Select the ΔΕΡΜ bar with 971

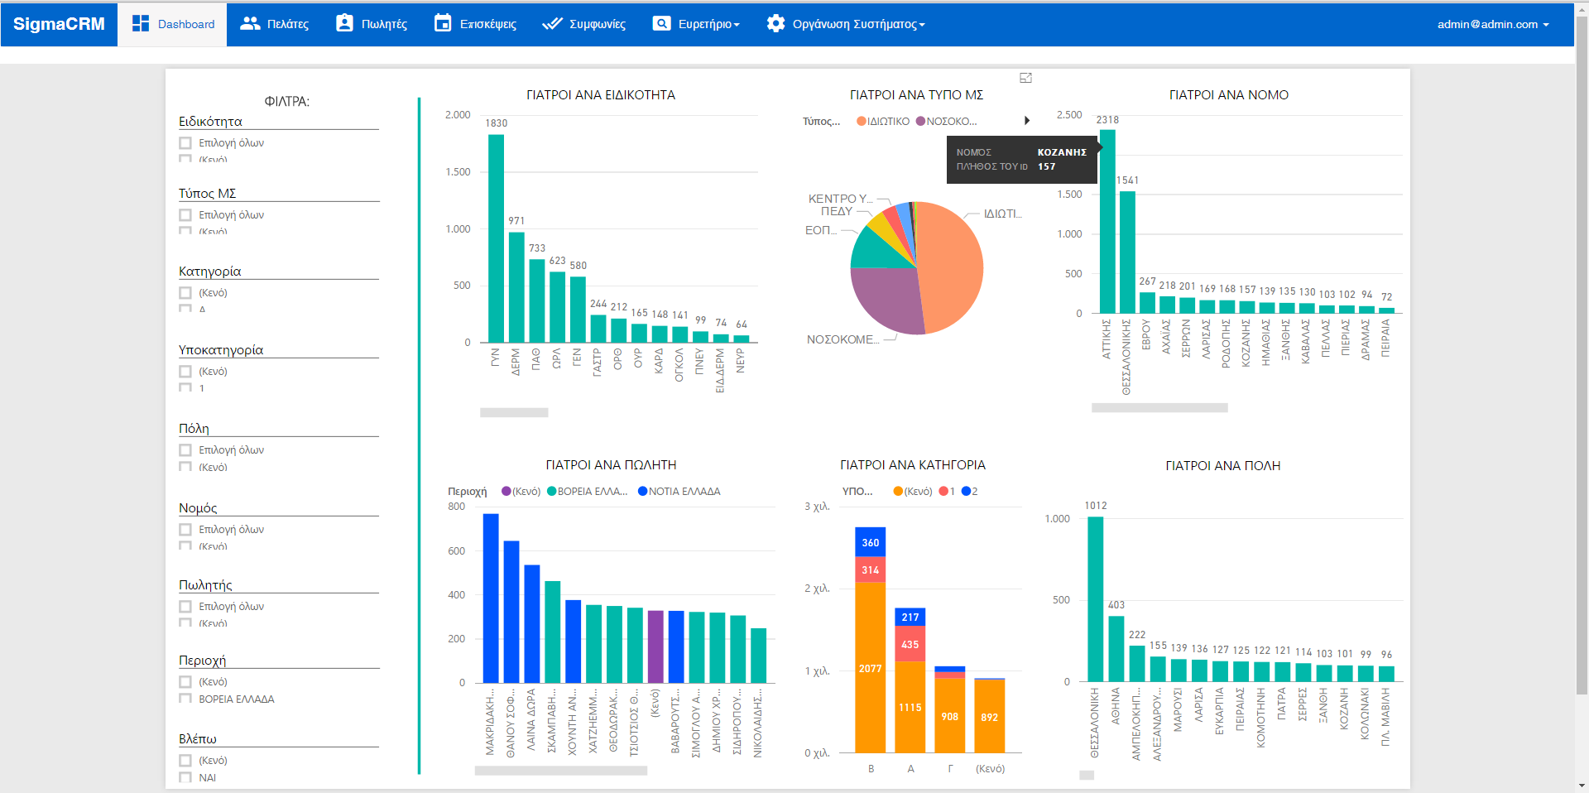(x=516, y=287)
